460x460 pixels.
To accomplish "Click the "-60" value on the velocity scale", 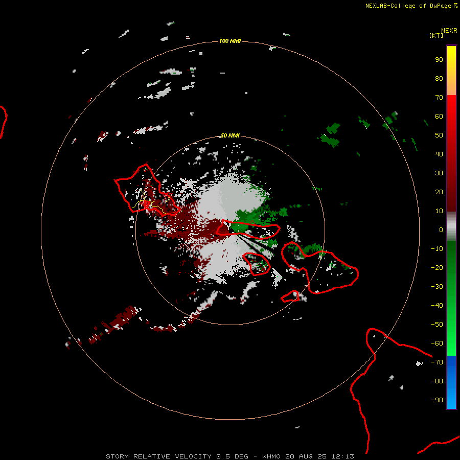I will (437, 343).
